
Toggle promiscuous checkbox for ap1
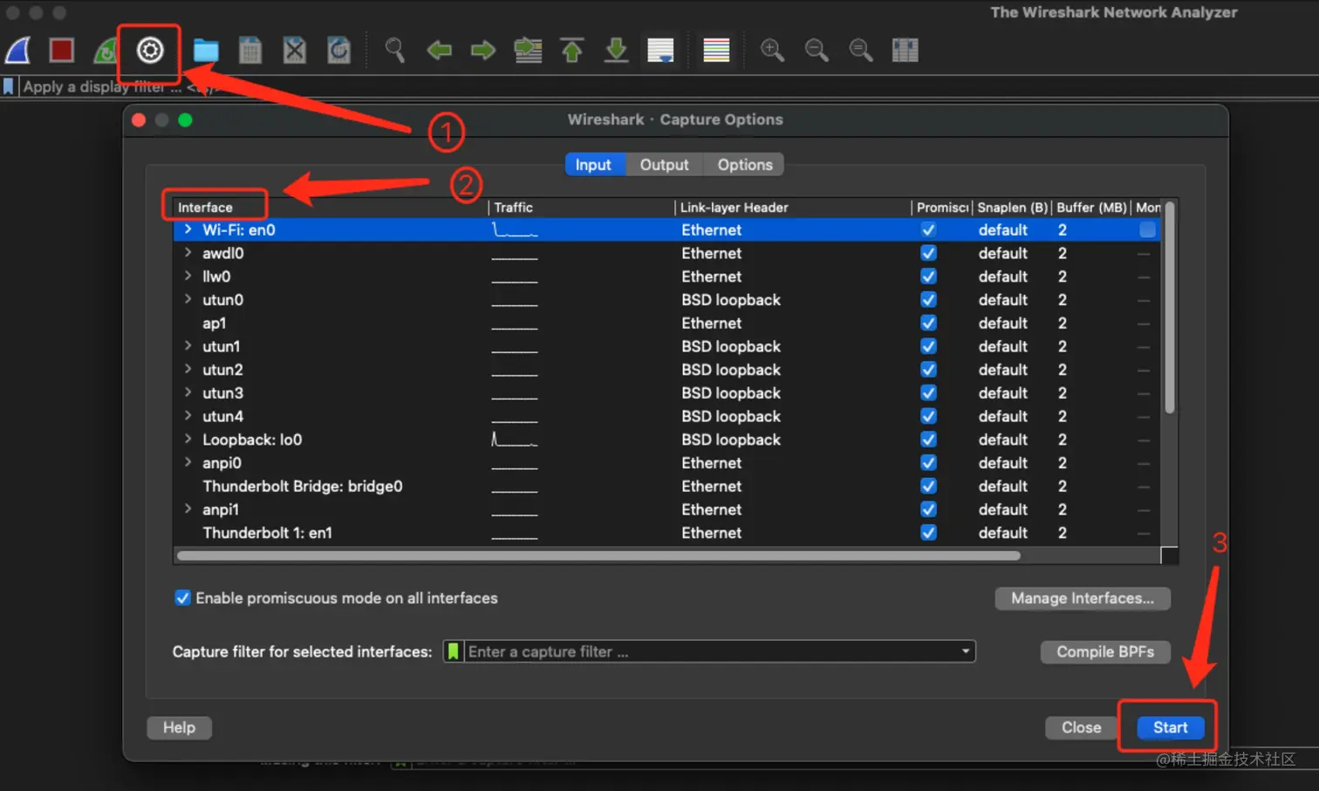click(928, 323)
